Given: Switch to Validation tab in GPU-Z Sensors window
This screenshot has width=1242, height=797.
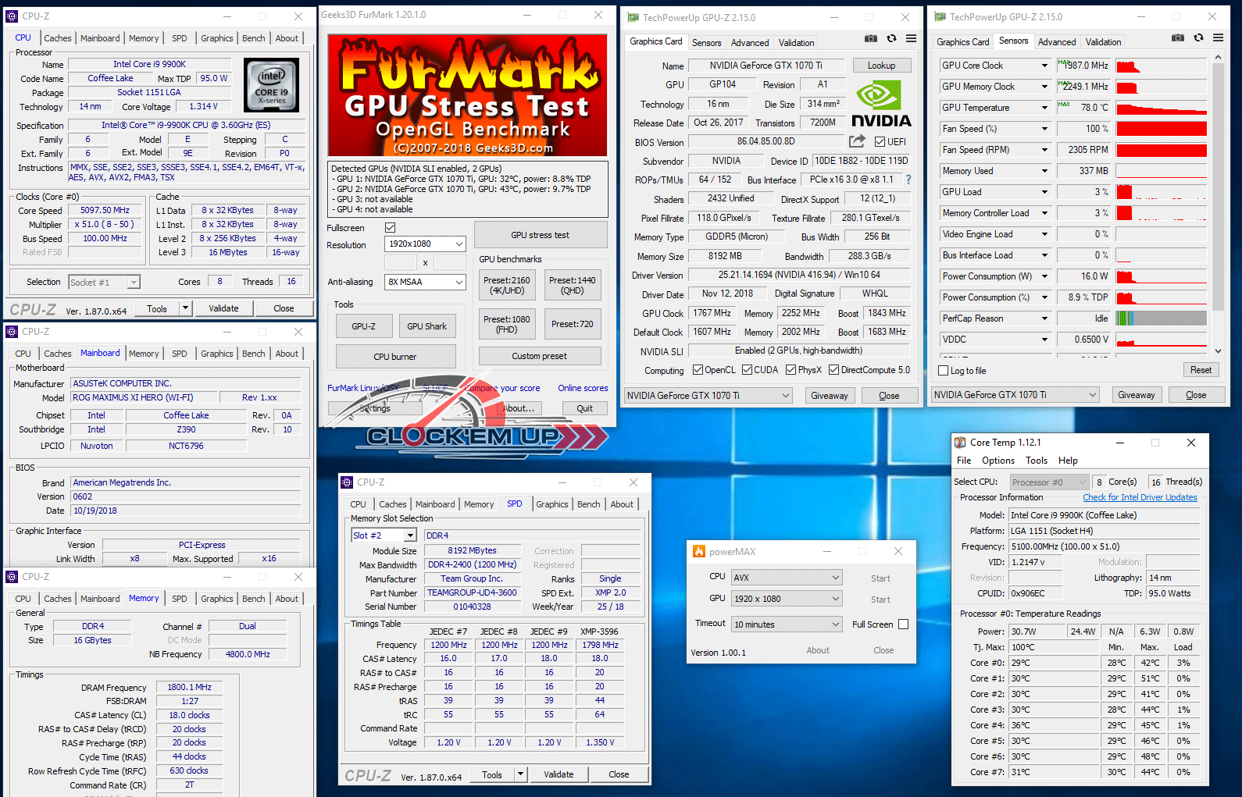Looking at the screenshot, I should pyautogui.click(x=1103, y=42).
